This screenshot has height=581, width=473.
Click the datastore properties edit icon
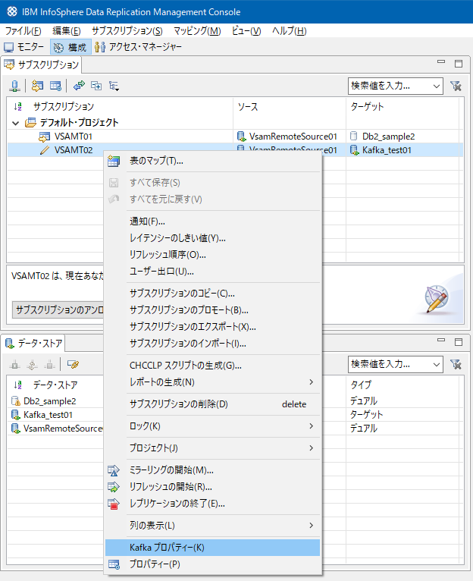[x=73, y=365]
